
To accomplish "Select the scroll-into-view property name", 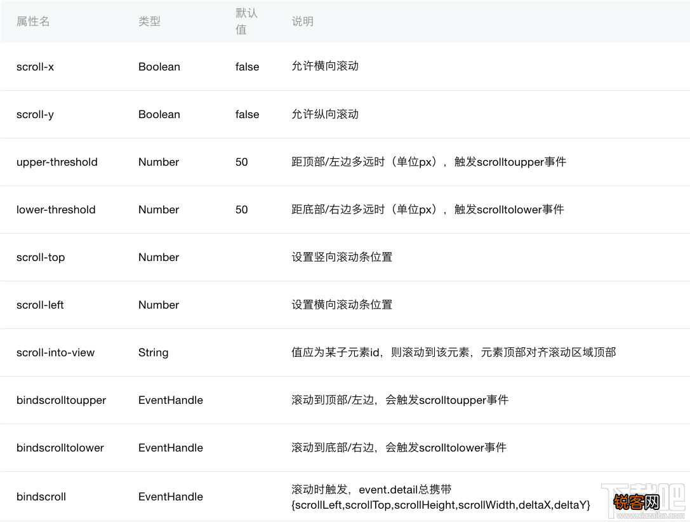I will point(55,352).
